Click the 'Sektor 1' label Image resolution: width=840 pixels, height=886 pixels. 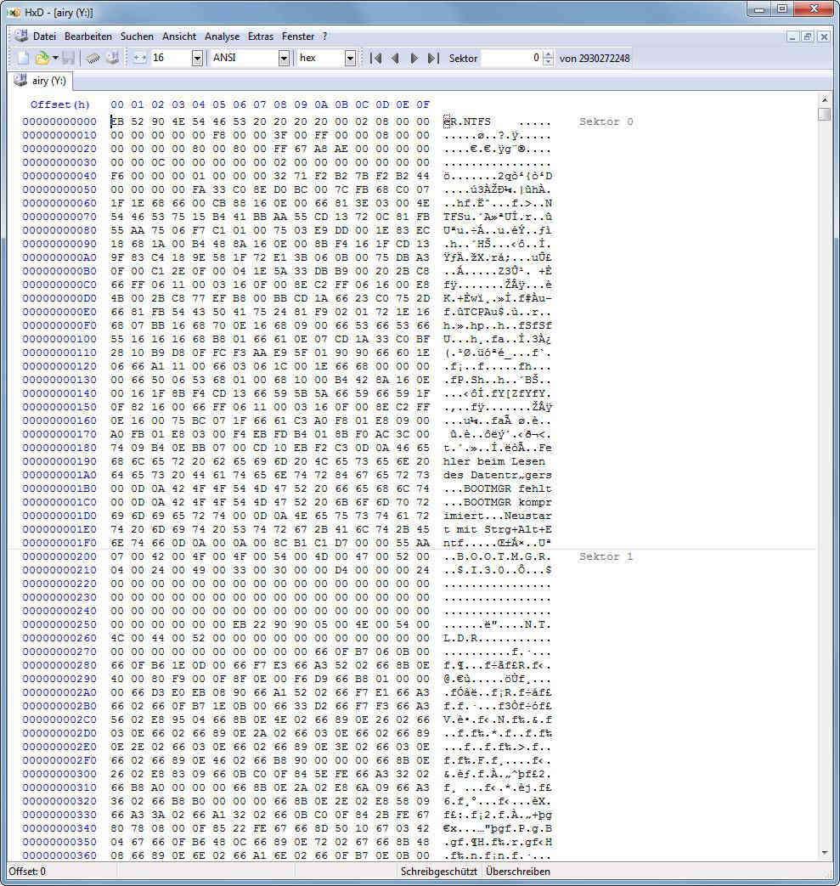click(606, 556)
